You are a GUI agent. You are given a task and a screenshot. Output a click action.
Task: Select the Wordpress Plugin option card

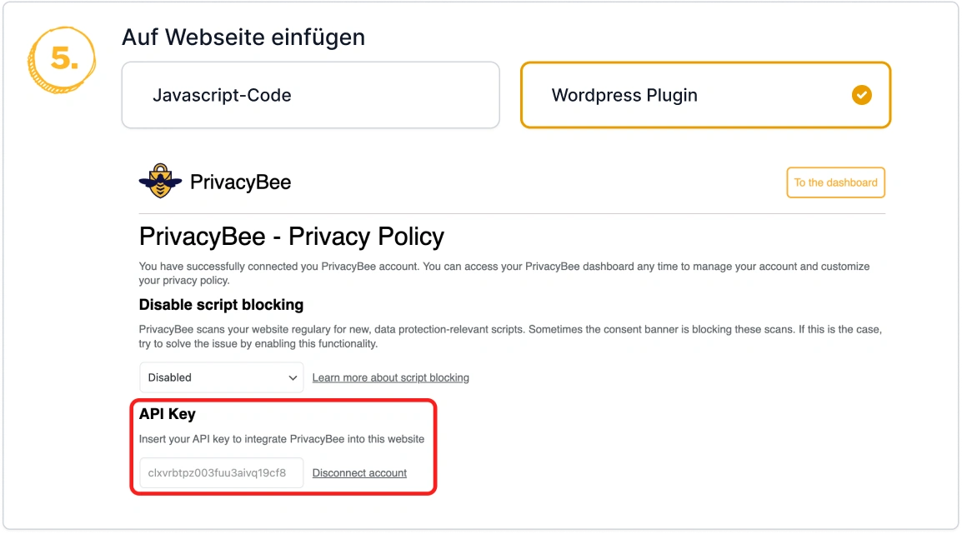(x=705, y=95)
